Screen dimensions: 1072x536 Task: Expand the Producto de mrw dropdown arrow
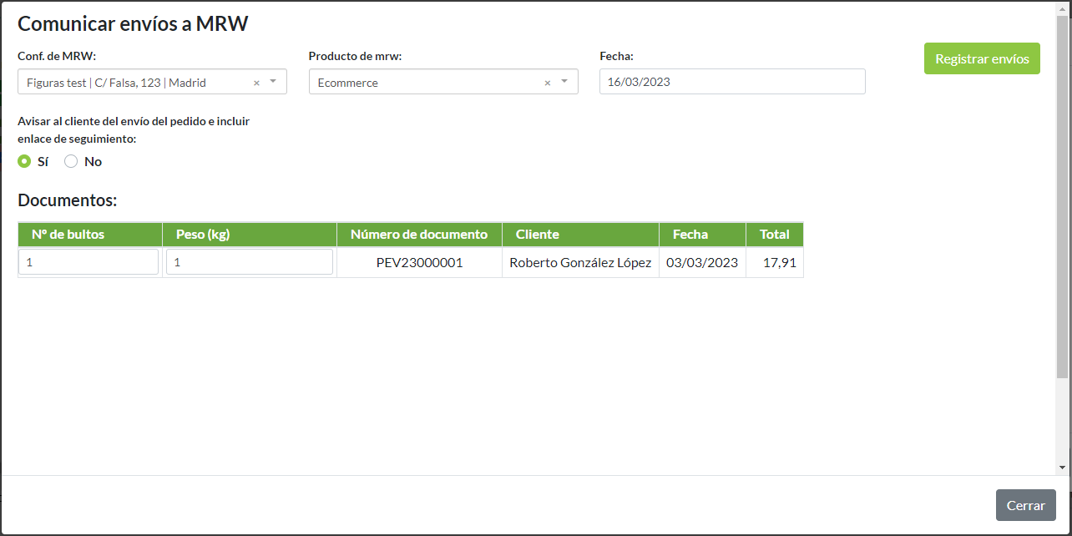pos(564,82)
